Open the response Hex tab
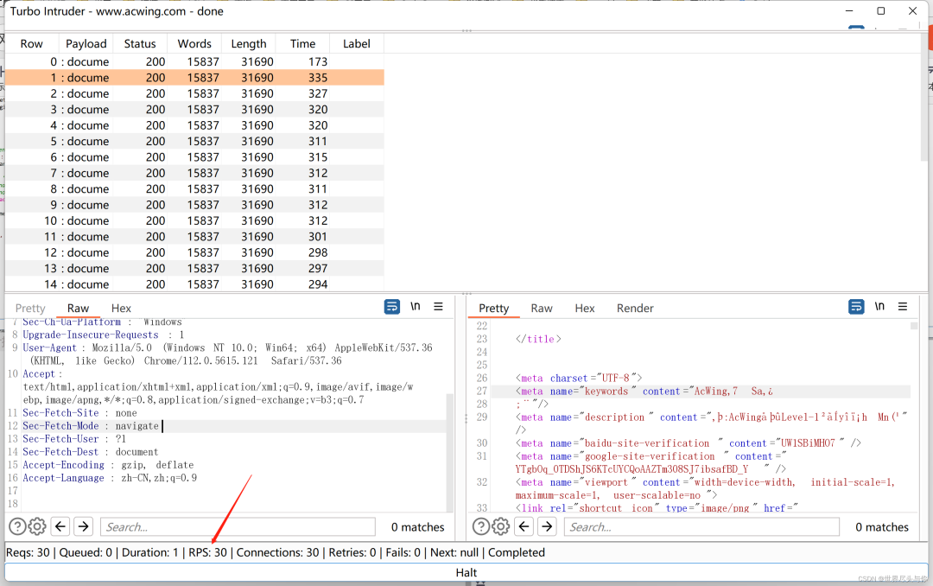 (584, 308)
